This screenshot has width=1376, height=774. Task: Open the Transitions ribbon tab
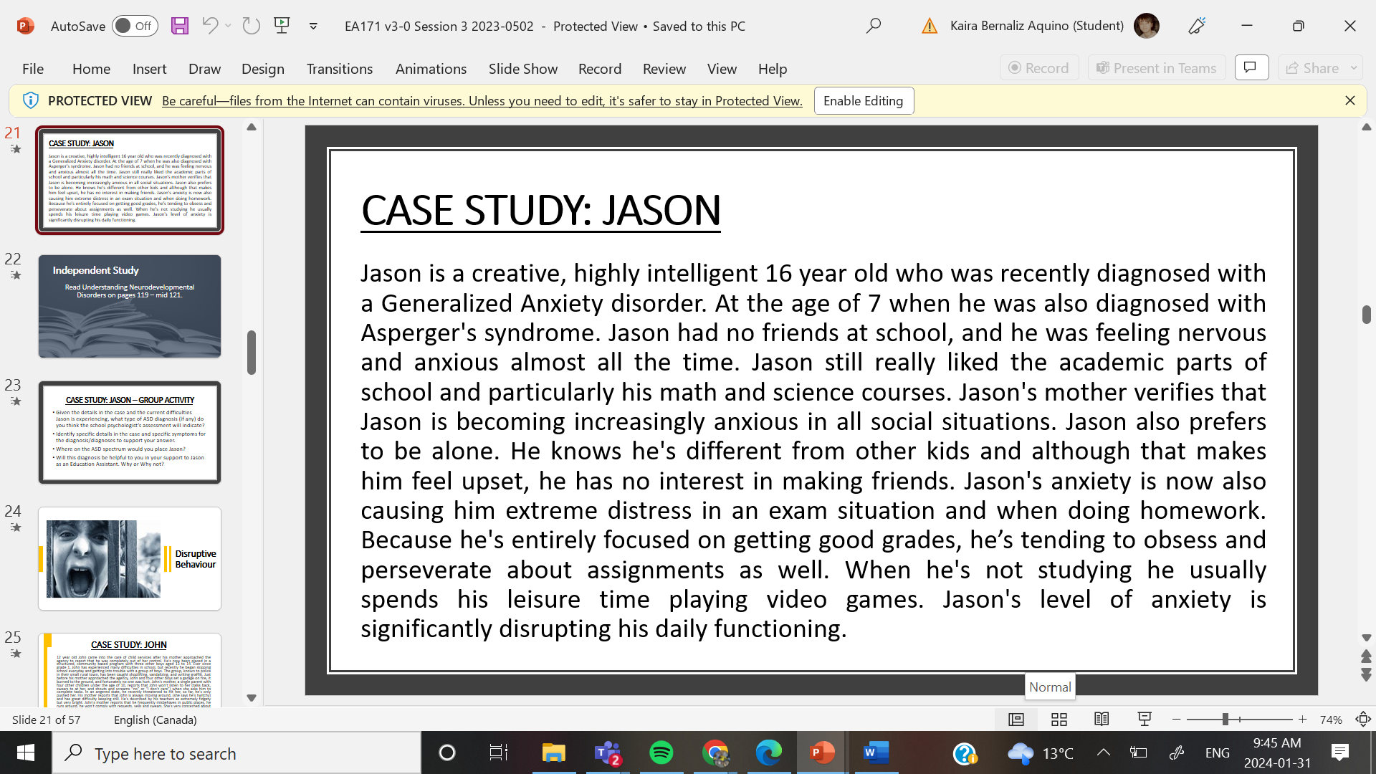pyautogui.click(x=339, y=69)
